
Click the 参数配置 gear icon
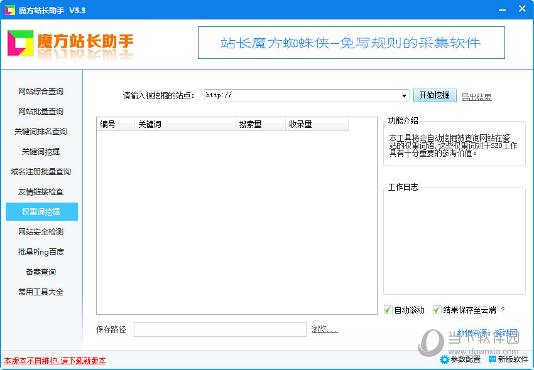coord(445,359)
